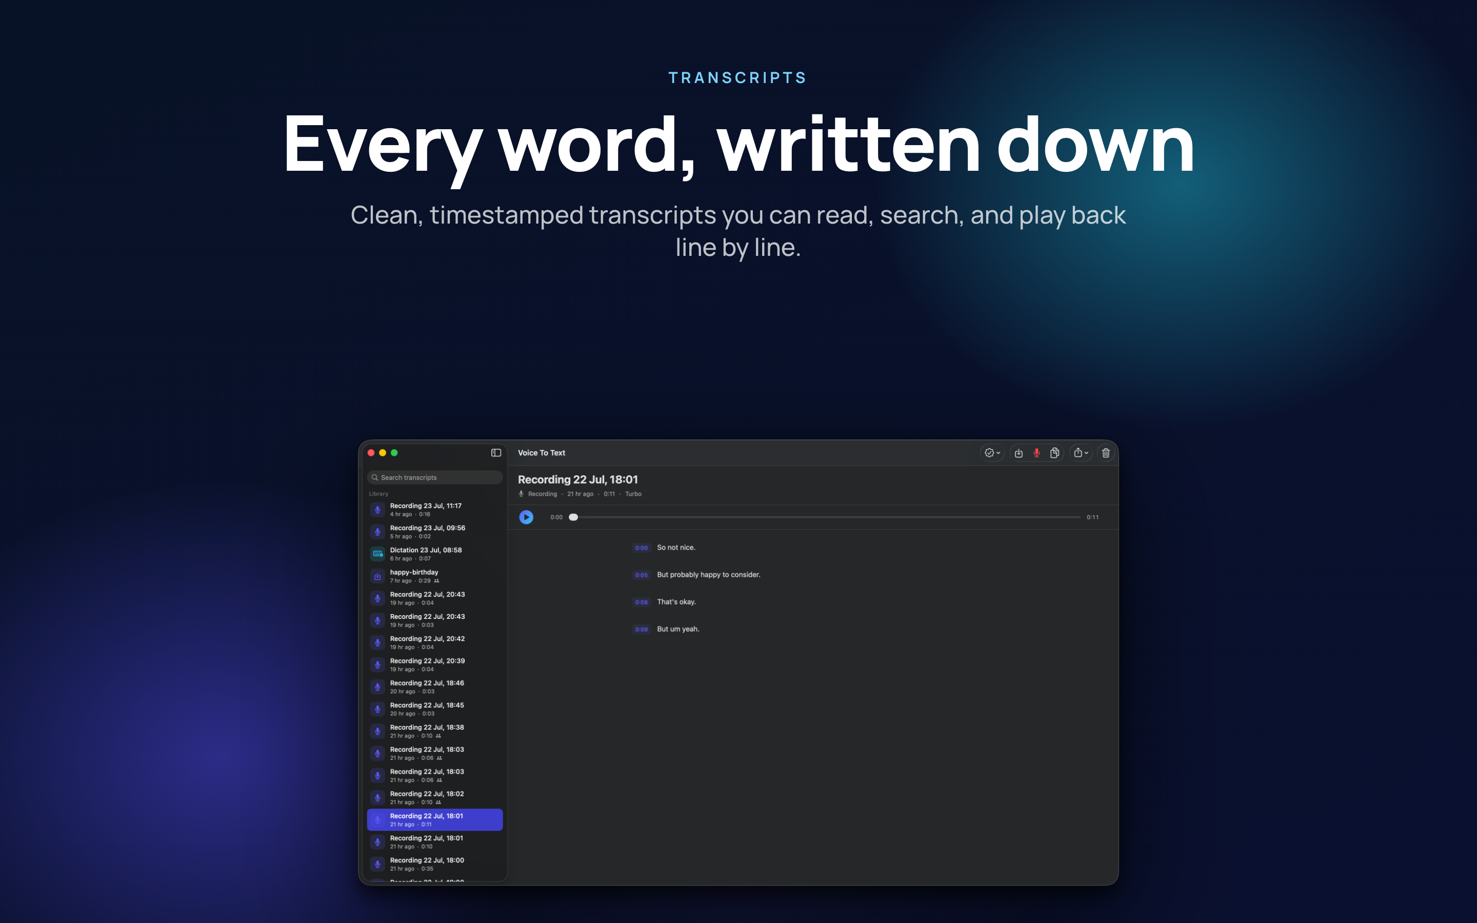Click microphone icon of Recording 22 Jul, 18:02
This screenshot has width=1477, height=923.
(378, 798)
